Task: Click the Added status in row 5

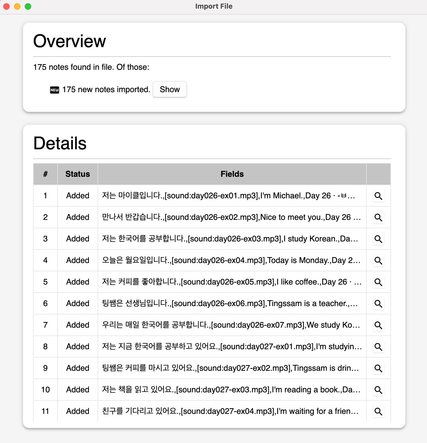Action: tap(78, 282)
